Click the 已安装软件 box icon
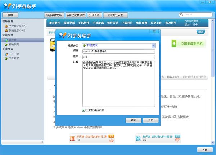This screenshot has height=155, width=216. 6,26
